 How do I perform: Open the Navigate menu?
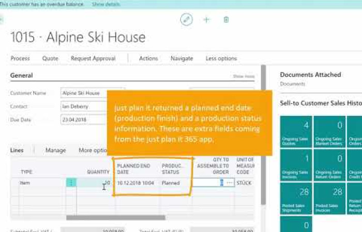pyautogui.click(x=182, y=58)
